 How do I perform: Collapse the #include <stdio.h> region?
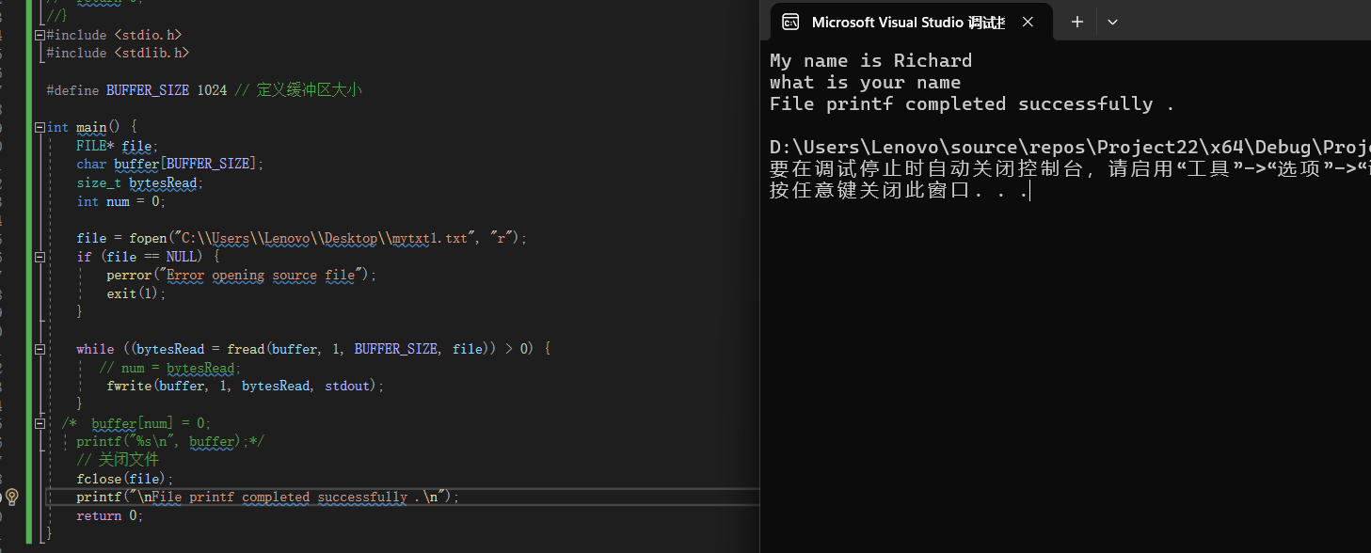coord(40,35)
